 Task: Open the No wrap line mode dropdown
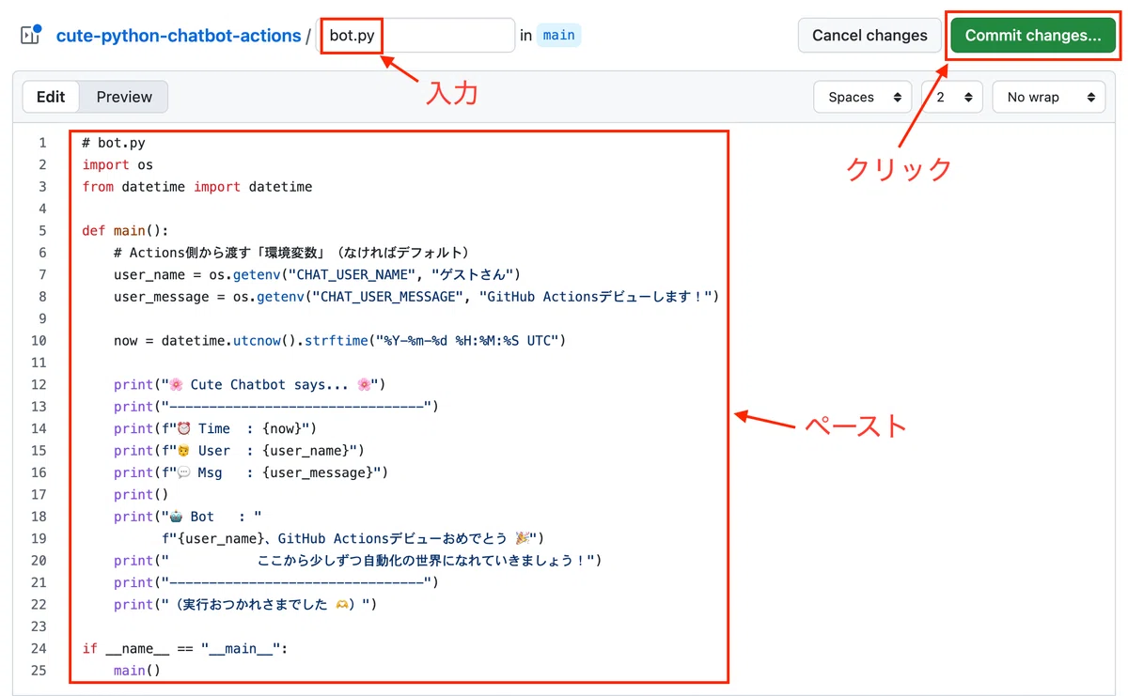(1049, 97)
